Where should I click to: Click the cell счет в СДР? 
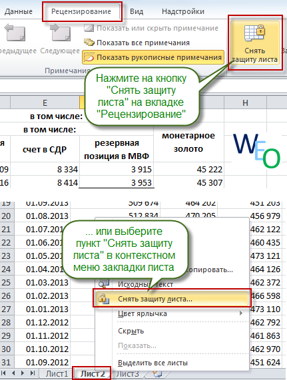pyautogui.click(x=45, y=149)
